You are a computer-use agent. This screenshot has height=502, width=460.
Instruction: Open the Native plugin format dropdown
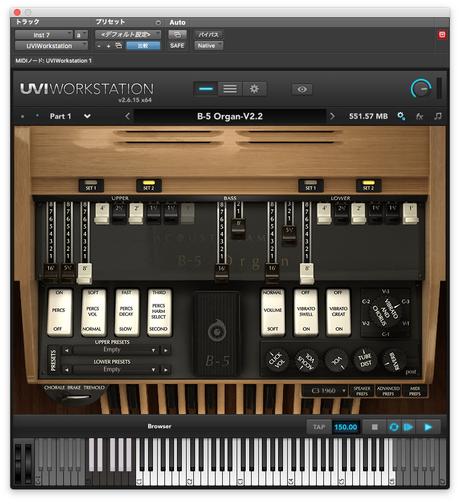(208, 46)
